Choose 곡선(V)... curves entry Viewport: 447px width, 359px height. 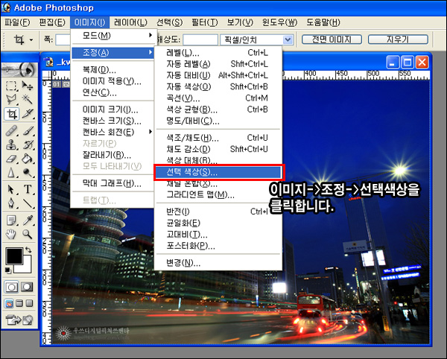pos(219,98)
